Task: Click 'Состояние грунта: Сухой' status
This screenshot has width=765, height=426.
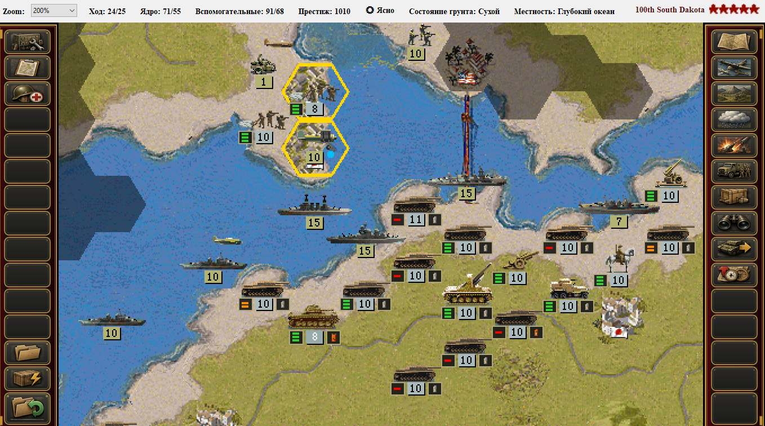Action: 454,11
